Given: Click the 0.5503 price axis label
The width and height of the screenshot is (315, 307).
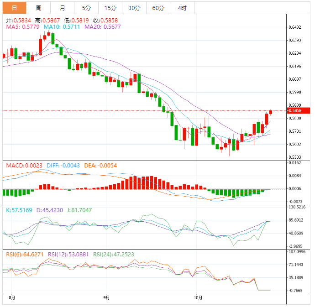Looking at the screenshot, I should pos(295,157).
